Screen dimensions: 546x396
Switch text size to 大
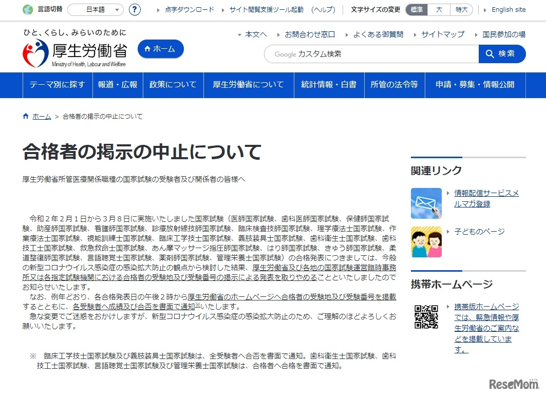point(439,9)
